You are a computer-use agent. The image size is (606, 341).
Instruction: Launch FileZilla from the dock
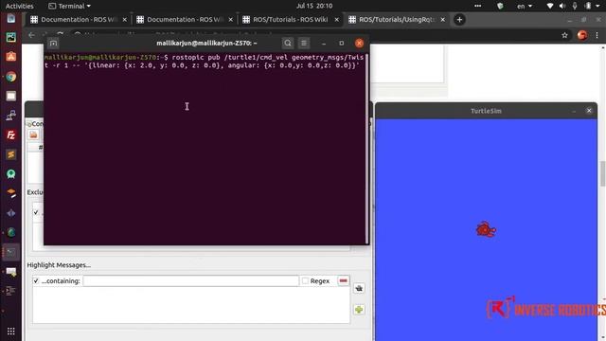pyautogui.click(x=10, y=135)
